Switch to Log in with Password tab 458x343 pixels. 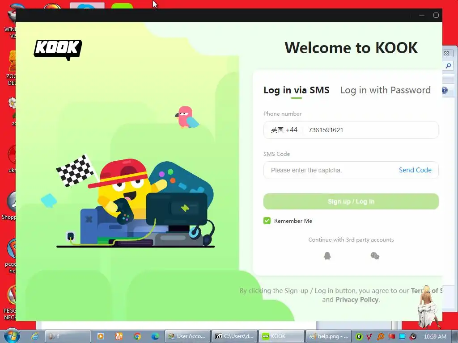click(385, 90)
